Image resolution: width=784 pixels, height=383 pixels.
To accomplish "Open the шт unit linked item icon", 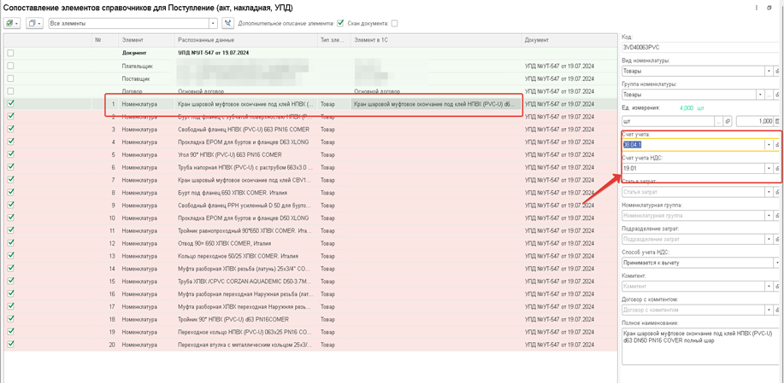I will point(728,120).
